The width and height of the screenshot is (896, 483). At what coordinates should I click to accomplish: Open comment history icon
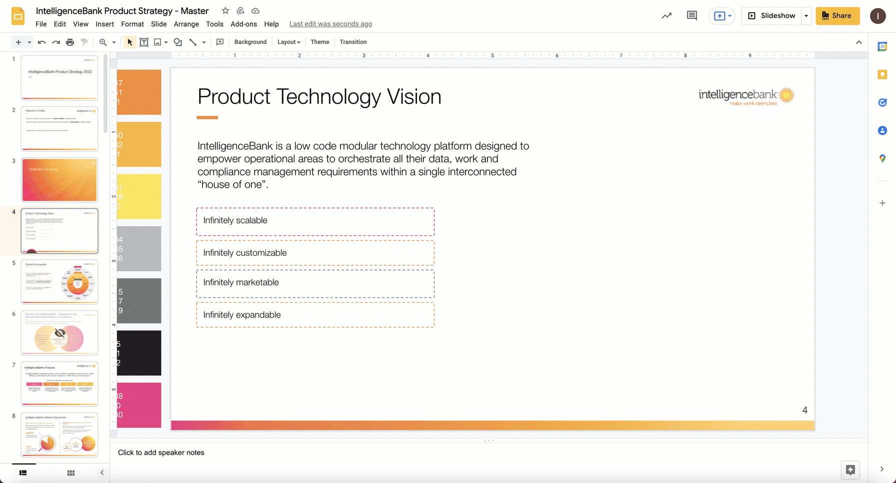click(x=692, y=15)
